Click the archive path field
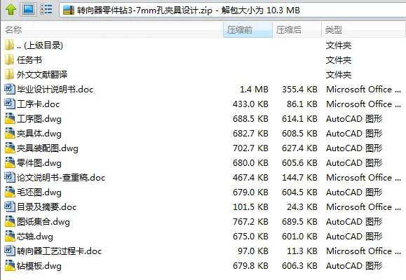This screenshot has width=406, height=280. tap(232, 10)
